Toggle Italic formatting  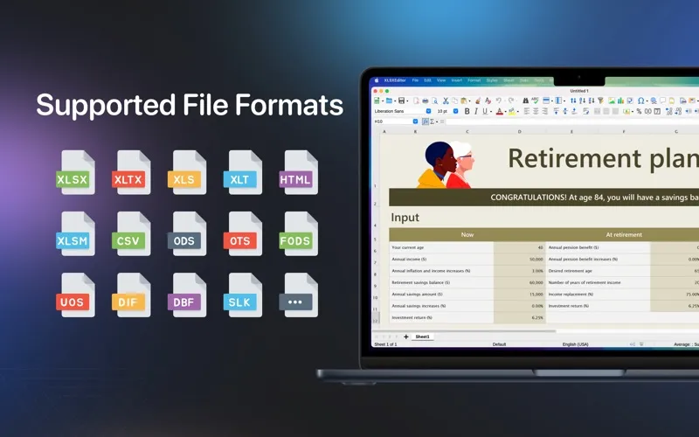point(476,111)
